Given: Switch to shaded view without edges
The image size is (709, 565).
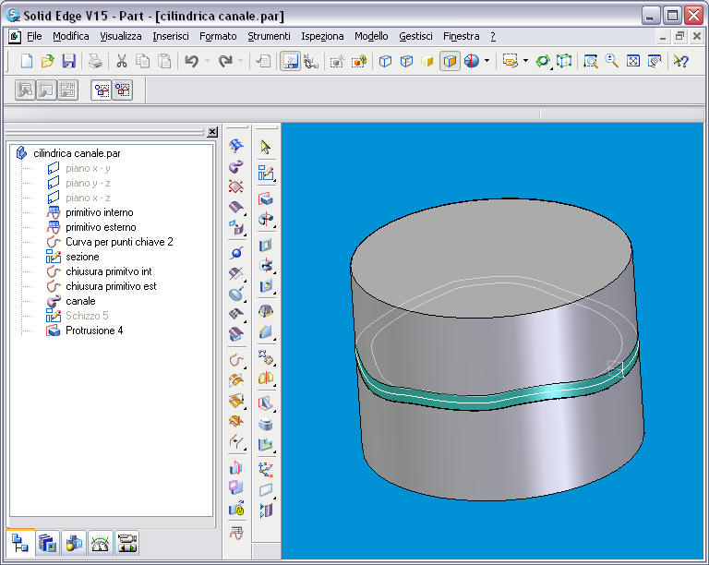Looking at the screenshot, I should 427,61.
